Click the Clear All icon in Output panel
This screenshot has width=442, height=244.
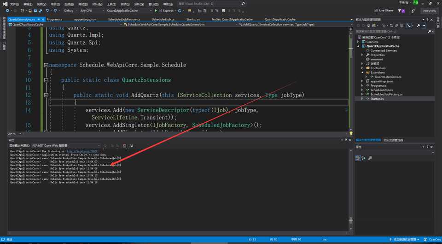pos(125,146)
